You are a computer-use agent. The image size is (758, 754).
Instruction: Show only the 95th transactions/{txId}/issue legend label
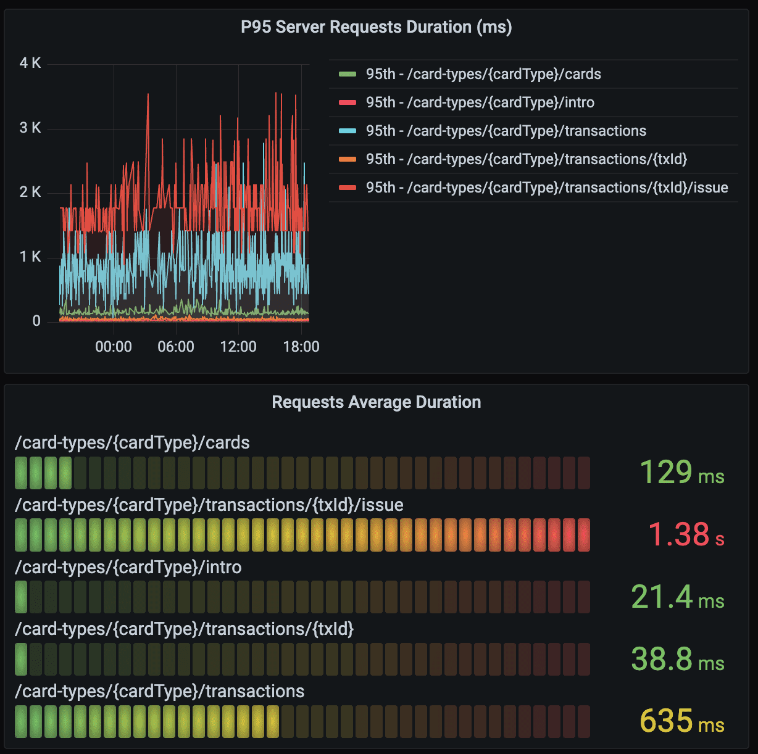(x=546, y=188)
